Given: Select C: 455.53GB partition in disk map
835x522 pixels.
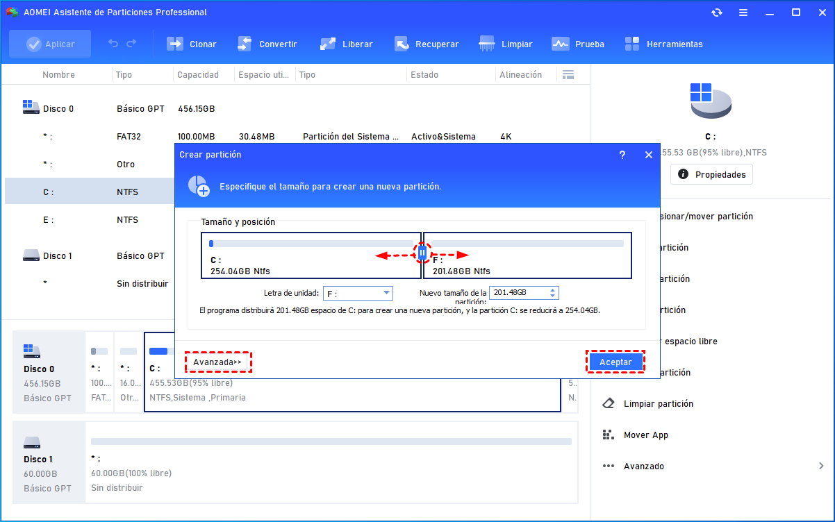Looking at the screenshot, I should pos(352,373).
